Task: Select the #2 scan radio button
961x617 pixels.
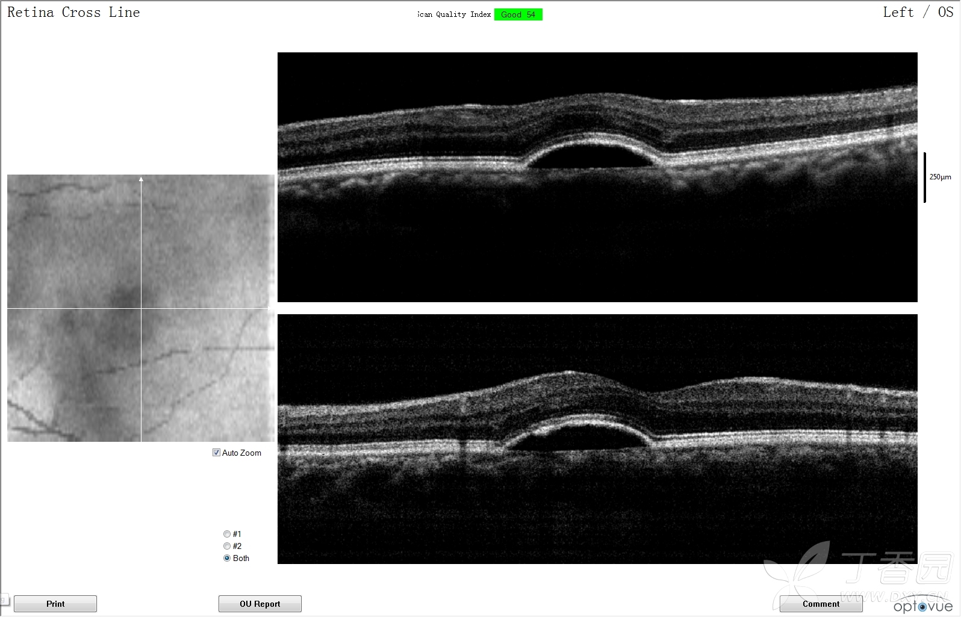Action: click(x=227, y=546)
